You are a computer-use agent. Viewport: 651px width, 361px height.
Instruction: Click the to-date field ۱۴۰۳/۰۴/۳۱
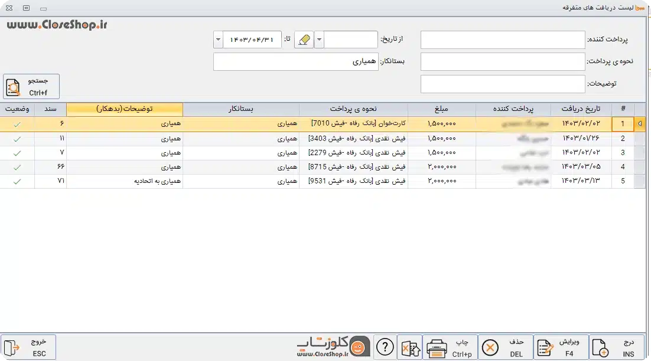[x=252, y=40]
